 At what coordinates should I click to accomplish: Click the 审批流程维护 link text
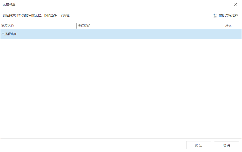click(228, 15)
